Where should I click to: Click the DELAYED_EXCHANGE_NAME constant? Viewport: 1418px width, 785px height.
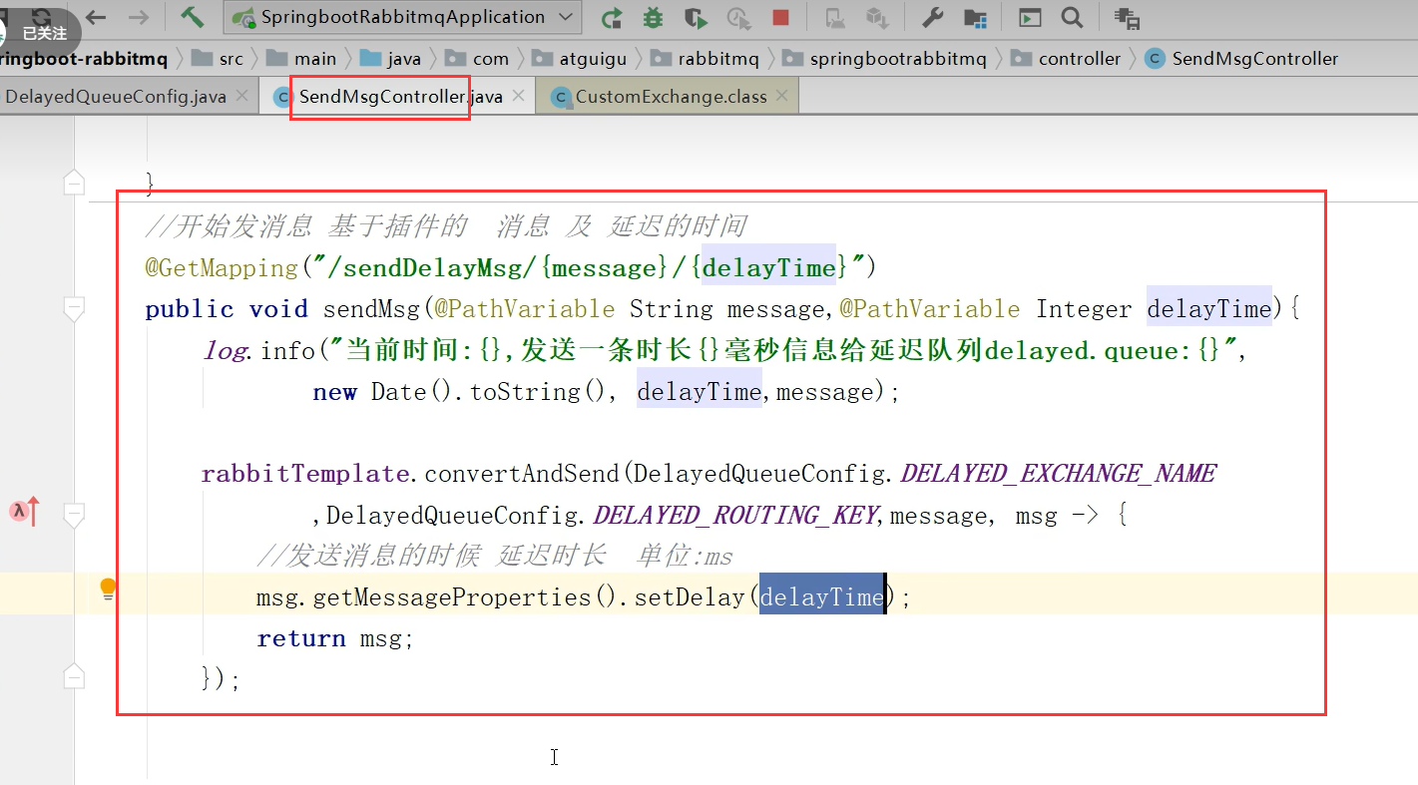coord(1058,473)
